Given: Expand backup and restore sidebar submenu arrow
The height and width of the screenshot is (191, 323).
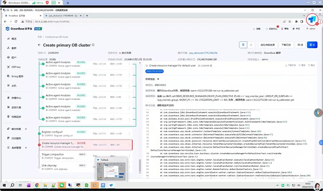Looking at the screenshot, I should tap(26, 129).
